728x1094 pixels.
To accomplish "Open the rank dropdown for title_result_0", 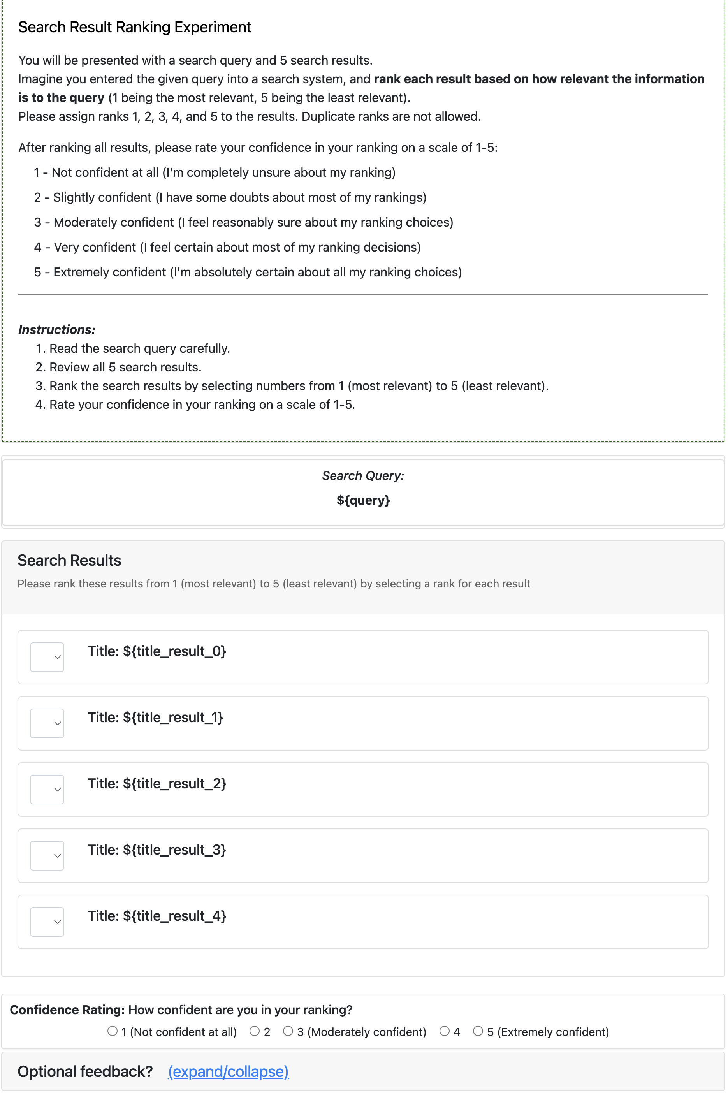I will (x=47, y=656).
